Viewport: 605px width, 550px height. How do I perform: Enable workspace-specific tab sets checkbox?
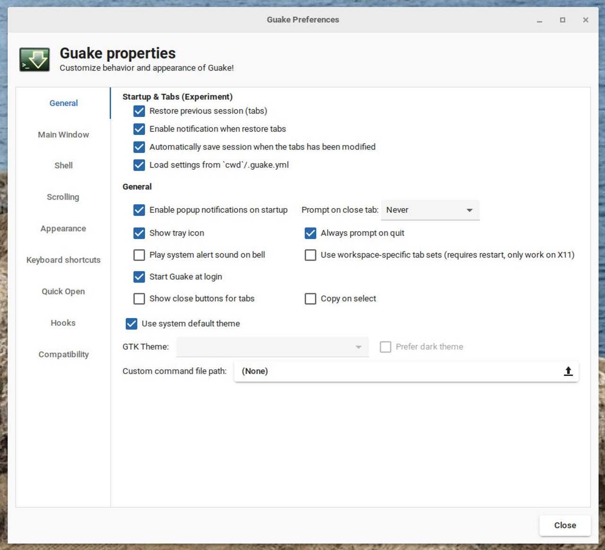[x=310, y=255]
